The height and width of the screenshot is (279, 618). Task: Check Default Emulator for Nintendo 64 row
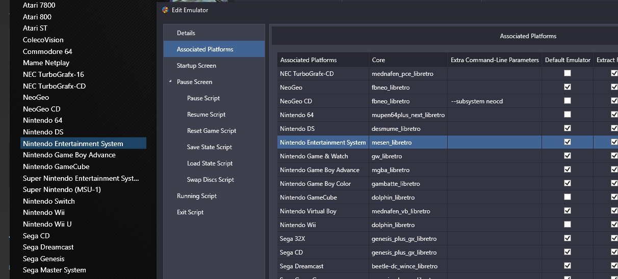pos(568,115)
